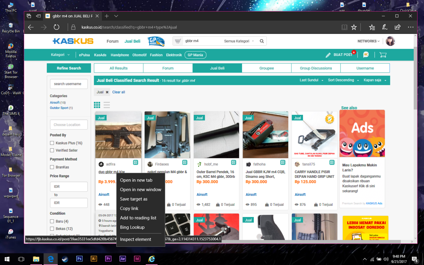Expand the Kategori dropdown

pos(60,55)
